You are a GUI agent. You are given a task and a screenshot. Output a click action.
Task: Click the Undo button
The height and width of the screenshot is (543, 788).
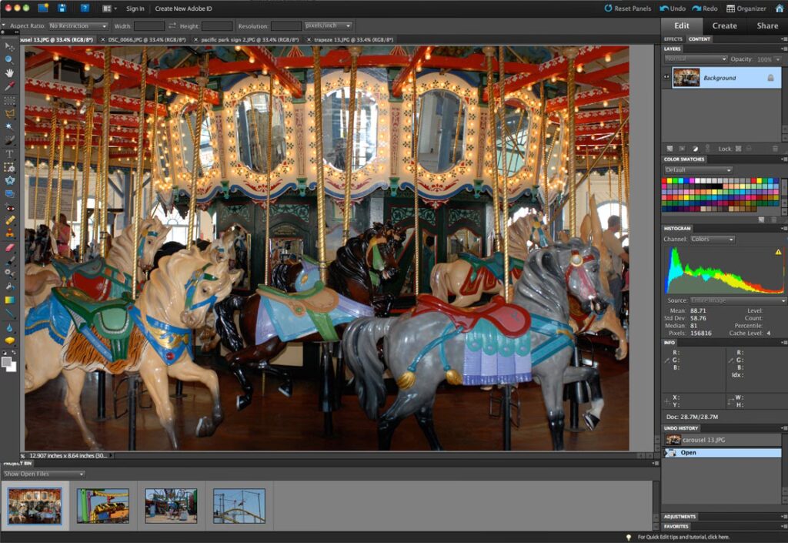point(673,8)
